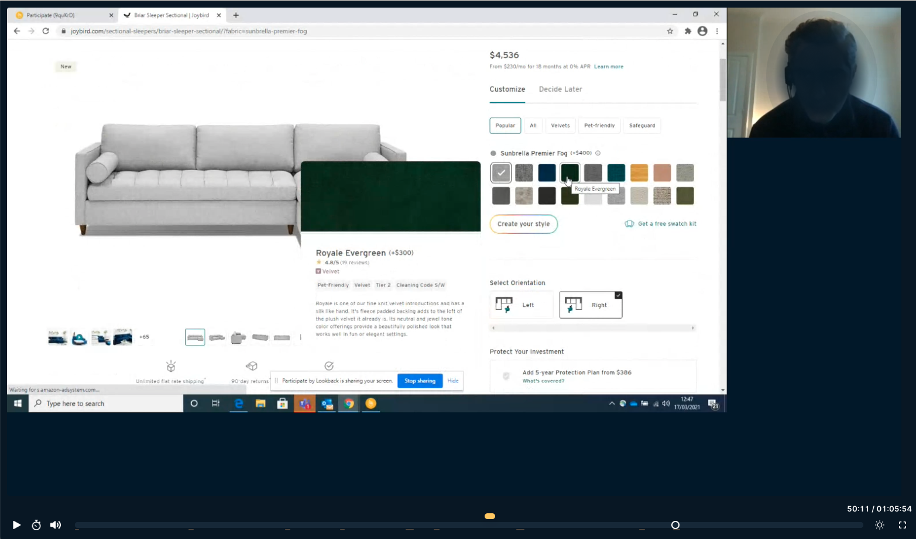
Task: Open the Chrome extensions puzzle icon
Action: pos(688,31)
